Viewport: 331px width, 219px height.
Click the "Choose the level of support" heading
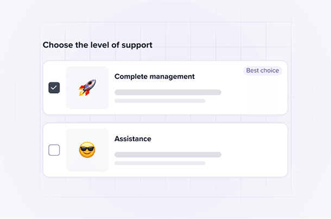98,45
